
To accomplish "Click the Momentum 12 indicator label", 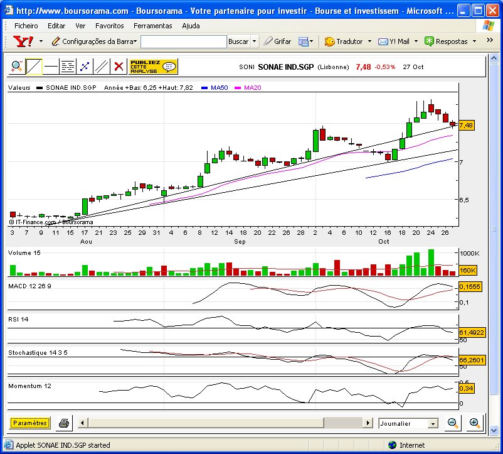I will coord(29,386).
